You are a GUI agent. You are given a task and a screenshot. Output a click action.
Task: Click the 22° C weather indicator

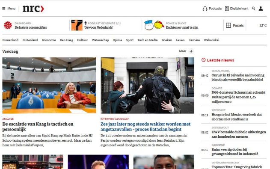263,25
